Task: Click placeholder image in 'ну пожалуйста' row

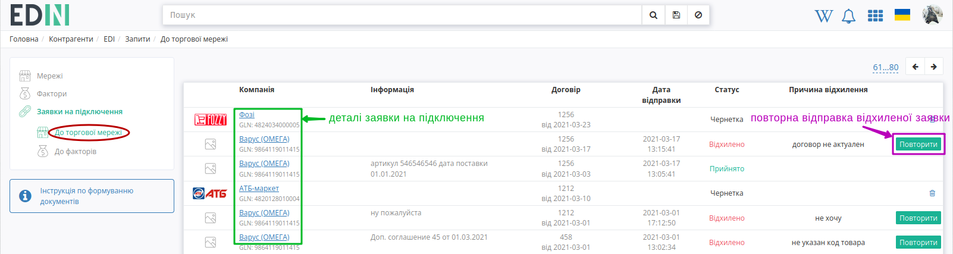Action: pyautogui.click(x=211, y=218)
